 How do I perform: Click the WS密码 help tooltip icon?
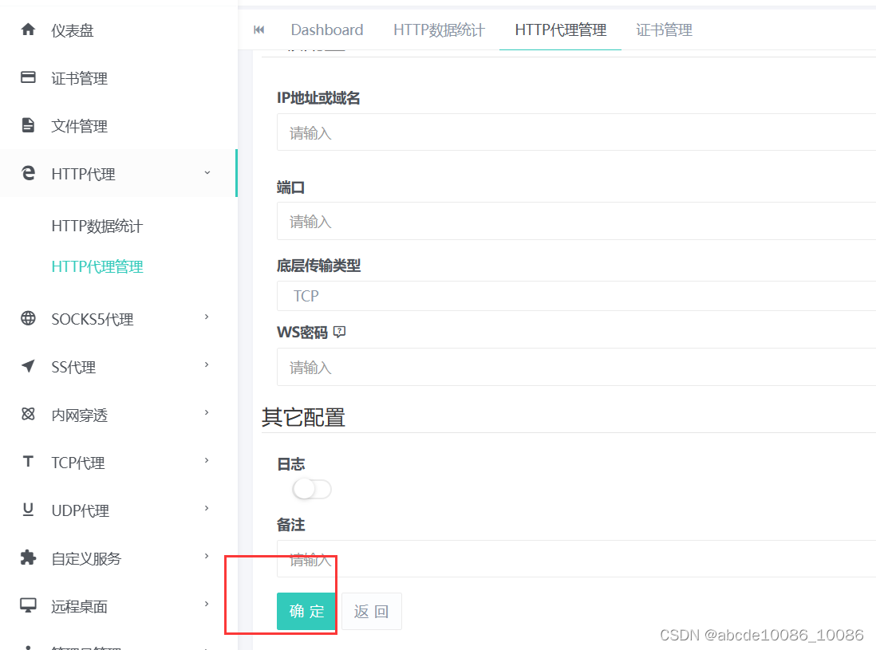338,332
